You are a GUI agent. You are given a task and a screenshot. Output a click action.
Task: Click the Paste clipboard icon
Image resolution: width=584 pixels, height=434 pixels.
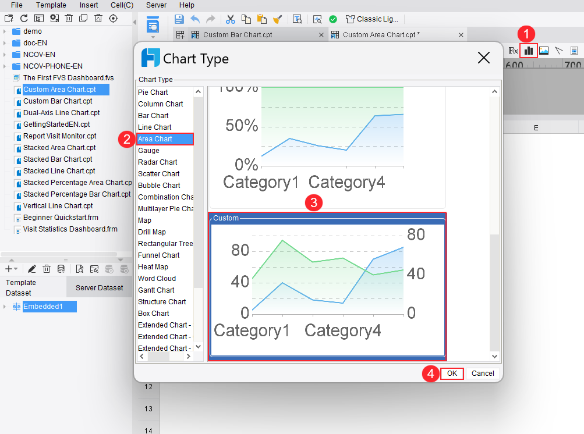pos(262,19)
